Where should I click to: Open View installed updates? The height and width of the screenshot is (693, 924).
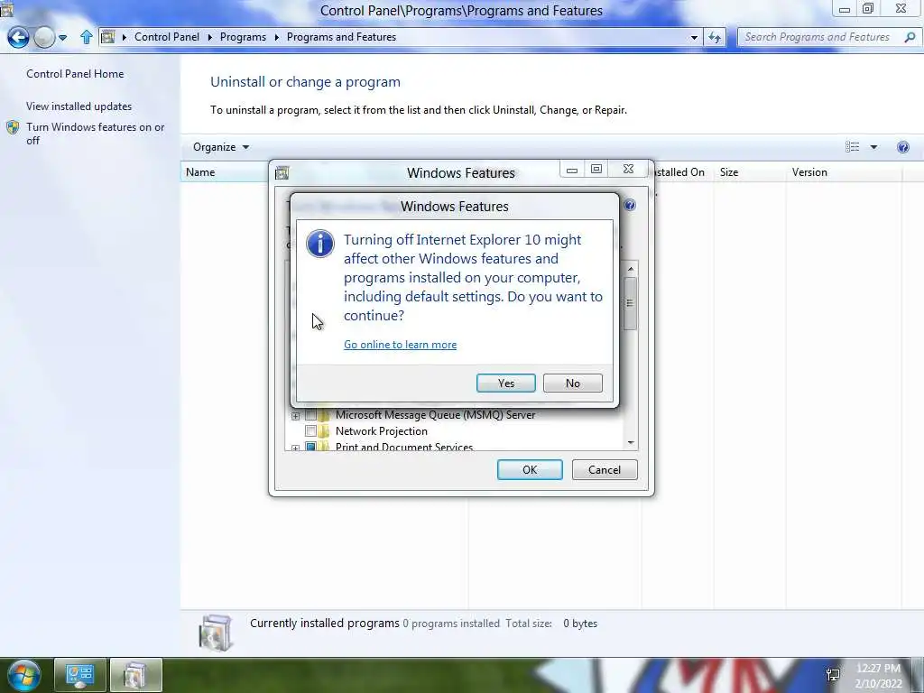79,106
